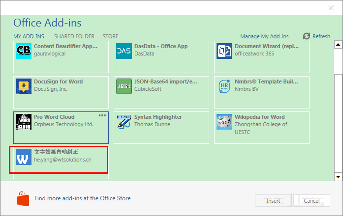This screenshot has height=216, width=343.
Task: Select the Wikipedia for Word icon
Action: 224,122
